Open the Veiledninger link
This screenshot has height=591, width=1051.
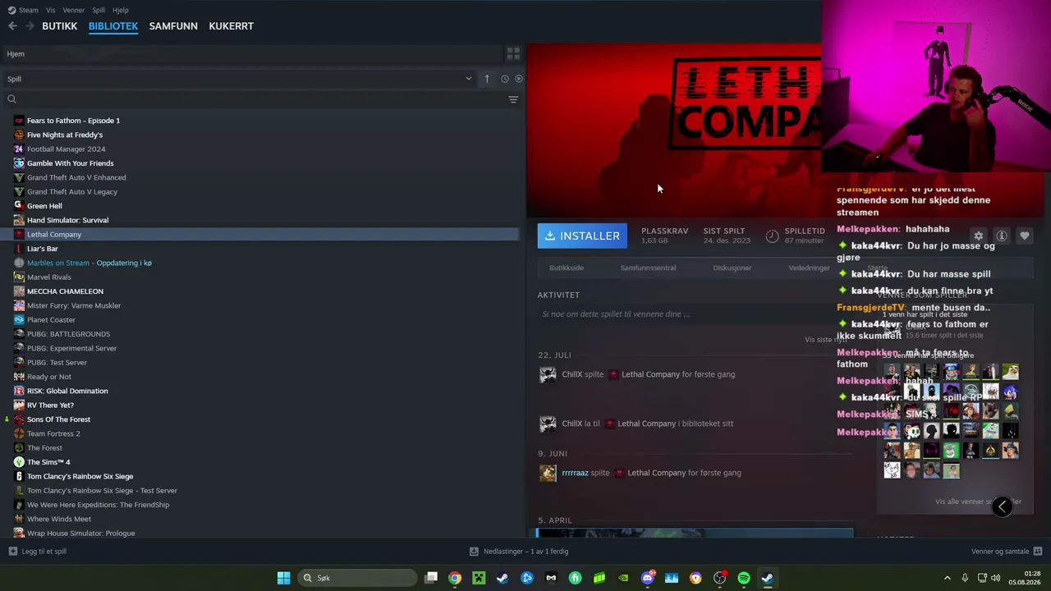(x=810, y=268)
